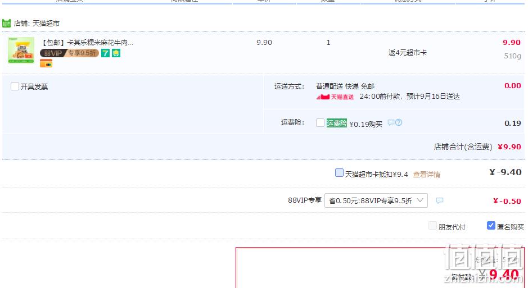Click the ¥-0.50 VIP discount amount
The image size is (528, 288).
[507, 201]
